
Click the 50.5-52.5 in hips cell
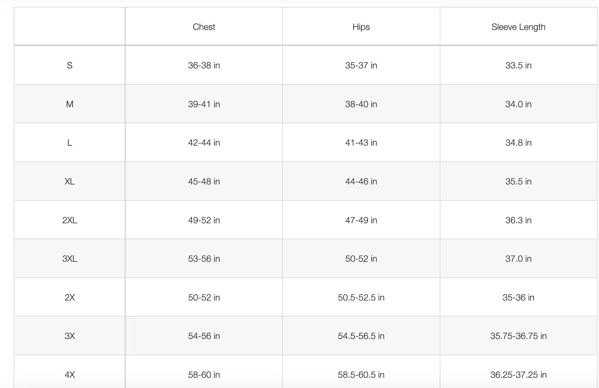pos(361,297)
